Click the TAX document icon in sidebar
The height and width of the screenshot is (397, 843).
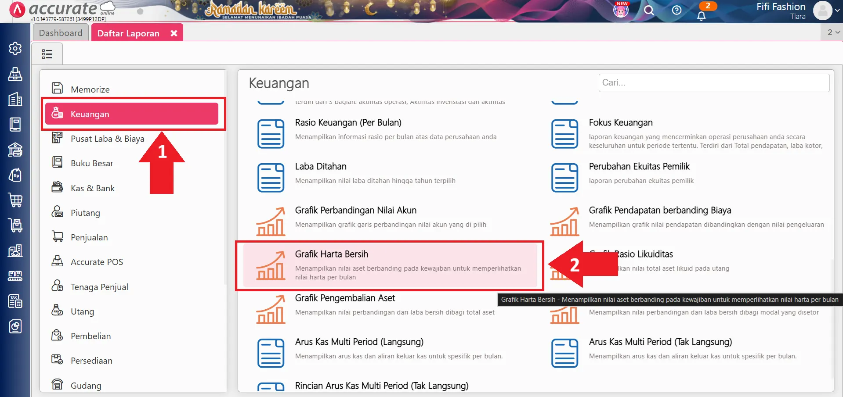(15, 301)
